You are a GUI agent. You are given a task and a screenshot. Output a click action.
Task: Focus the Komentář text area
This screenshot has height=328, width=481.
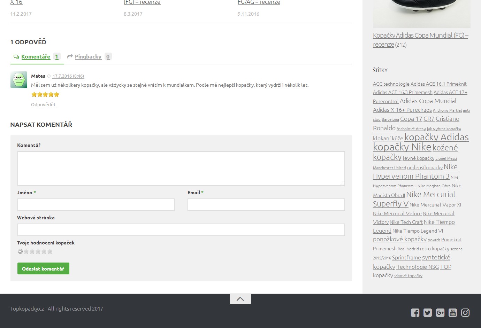pos(181,169)
